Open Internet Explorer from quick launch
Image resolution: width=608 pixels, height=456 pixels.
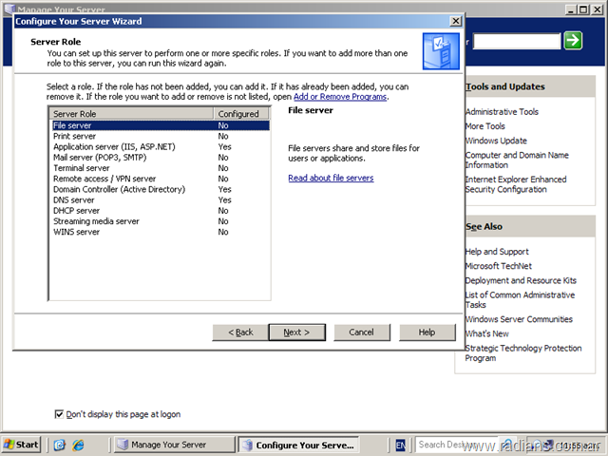[78, 445]
